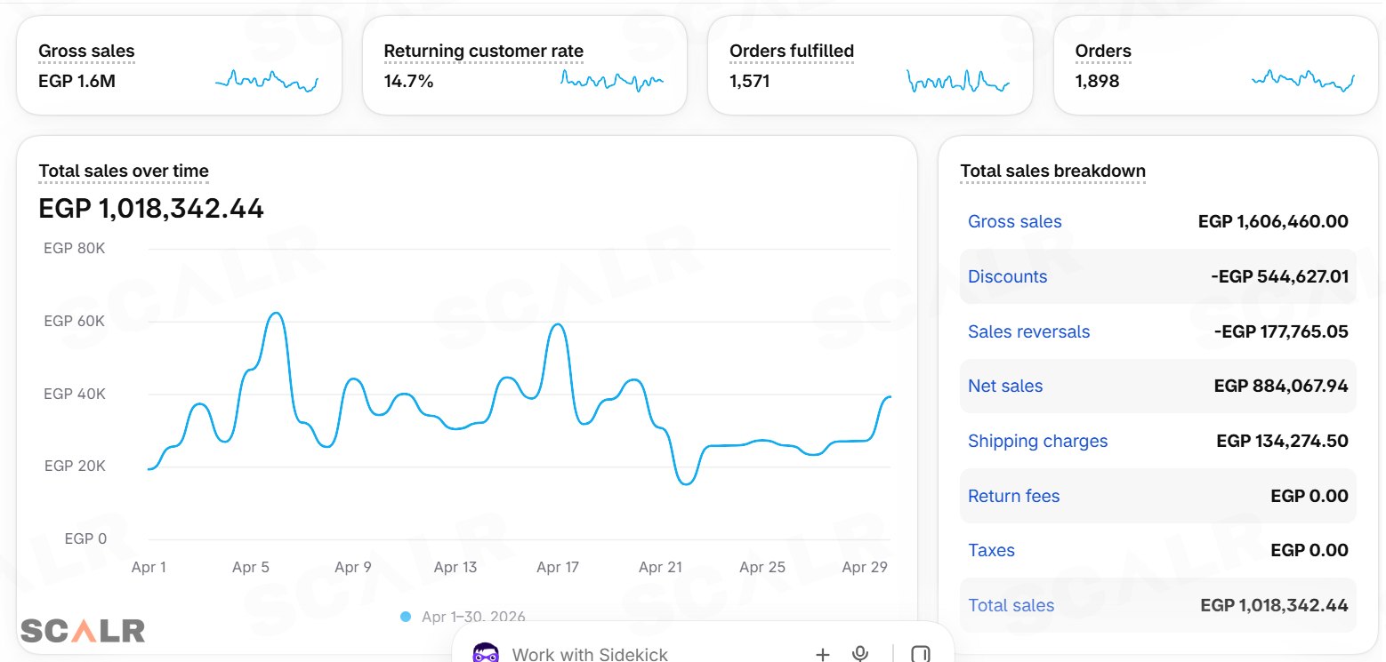Open the Orders fulfilled card title
Screen dimensions: 1386x662
click(x=792, y=52)
